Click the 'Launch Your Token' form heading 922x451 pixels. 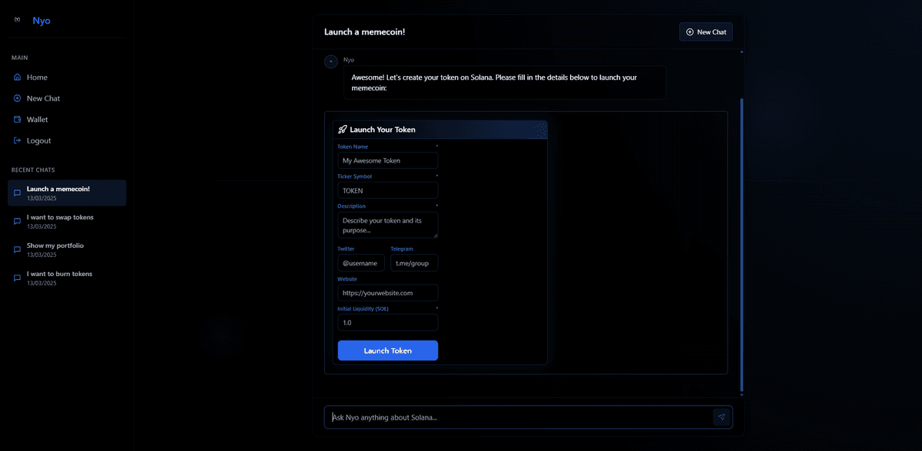tap(383, 130)
